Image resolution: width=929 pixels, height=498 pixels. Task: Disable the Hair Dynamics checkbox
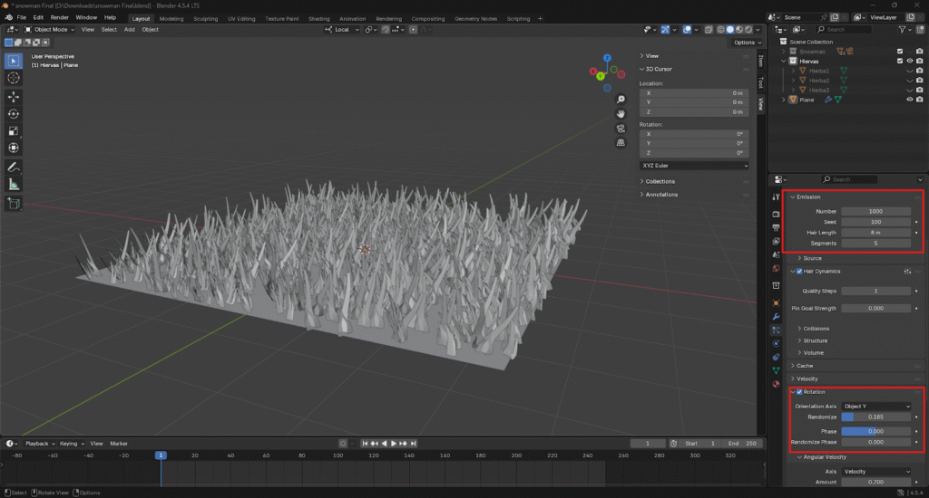[x=798, y=271]
